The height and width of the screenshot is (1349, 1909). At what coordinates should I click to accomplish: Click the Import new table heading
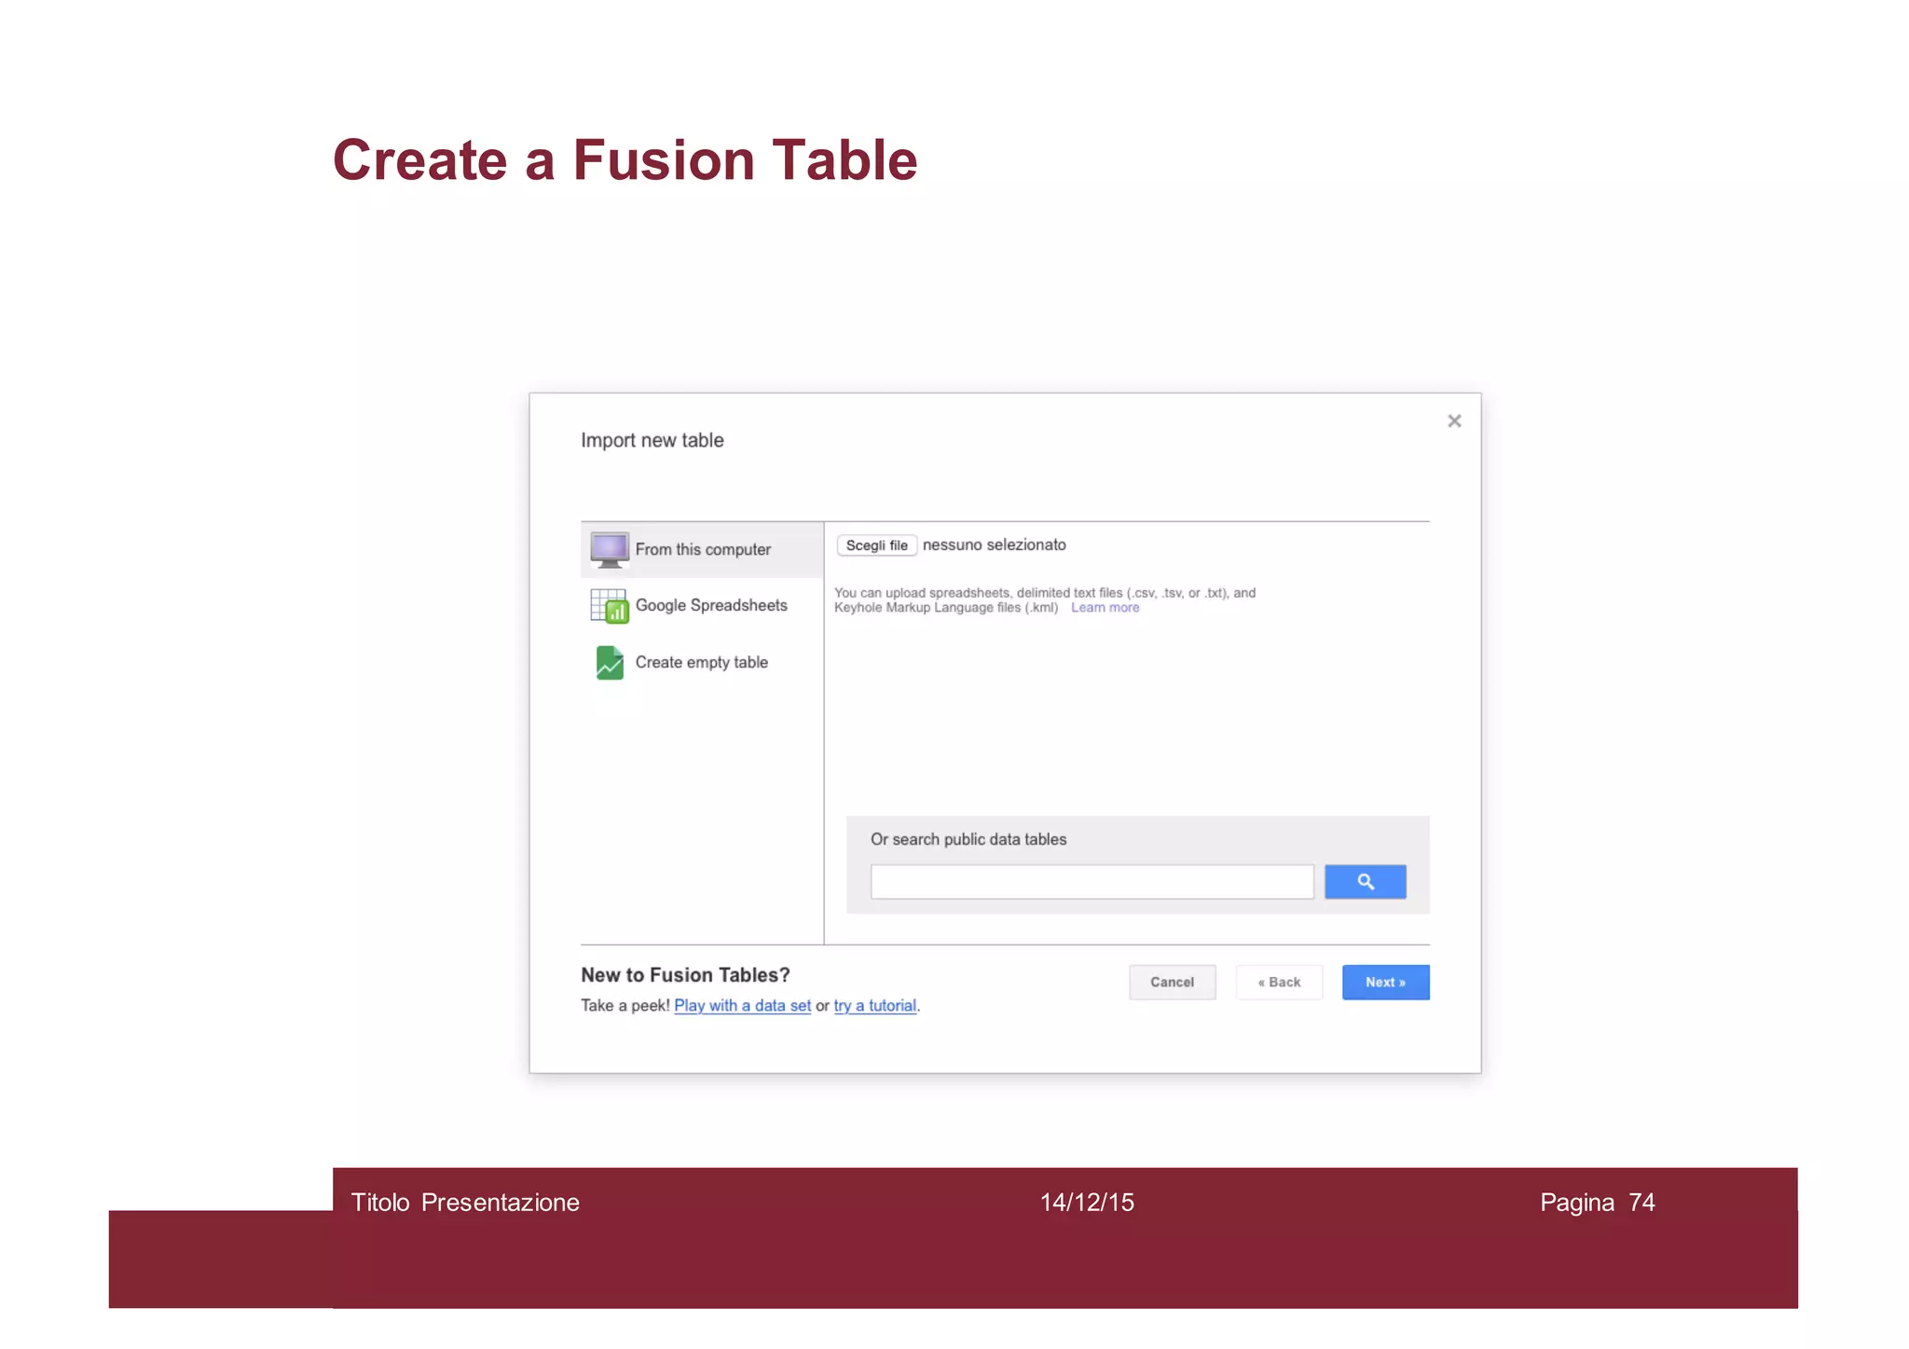(652, 441)
